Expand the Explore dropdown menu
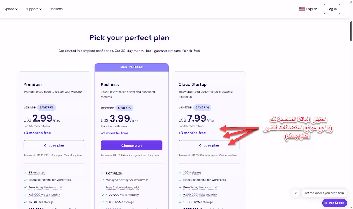This screenshot has width=353, height=209. pyautogui.click(x=10, y=9)
